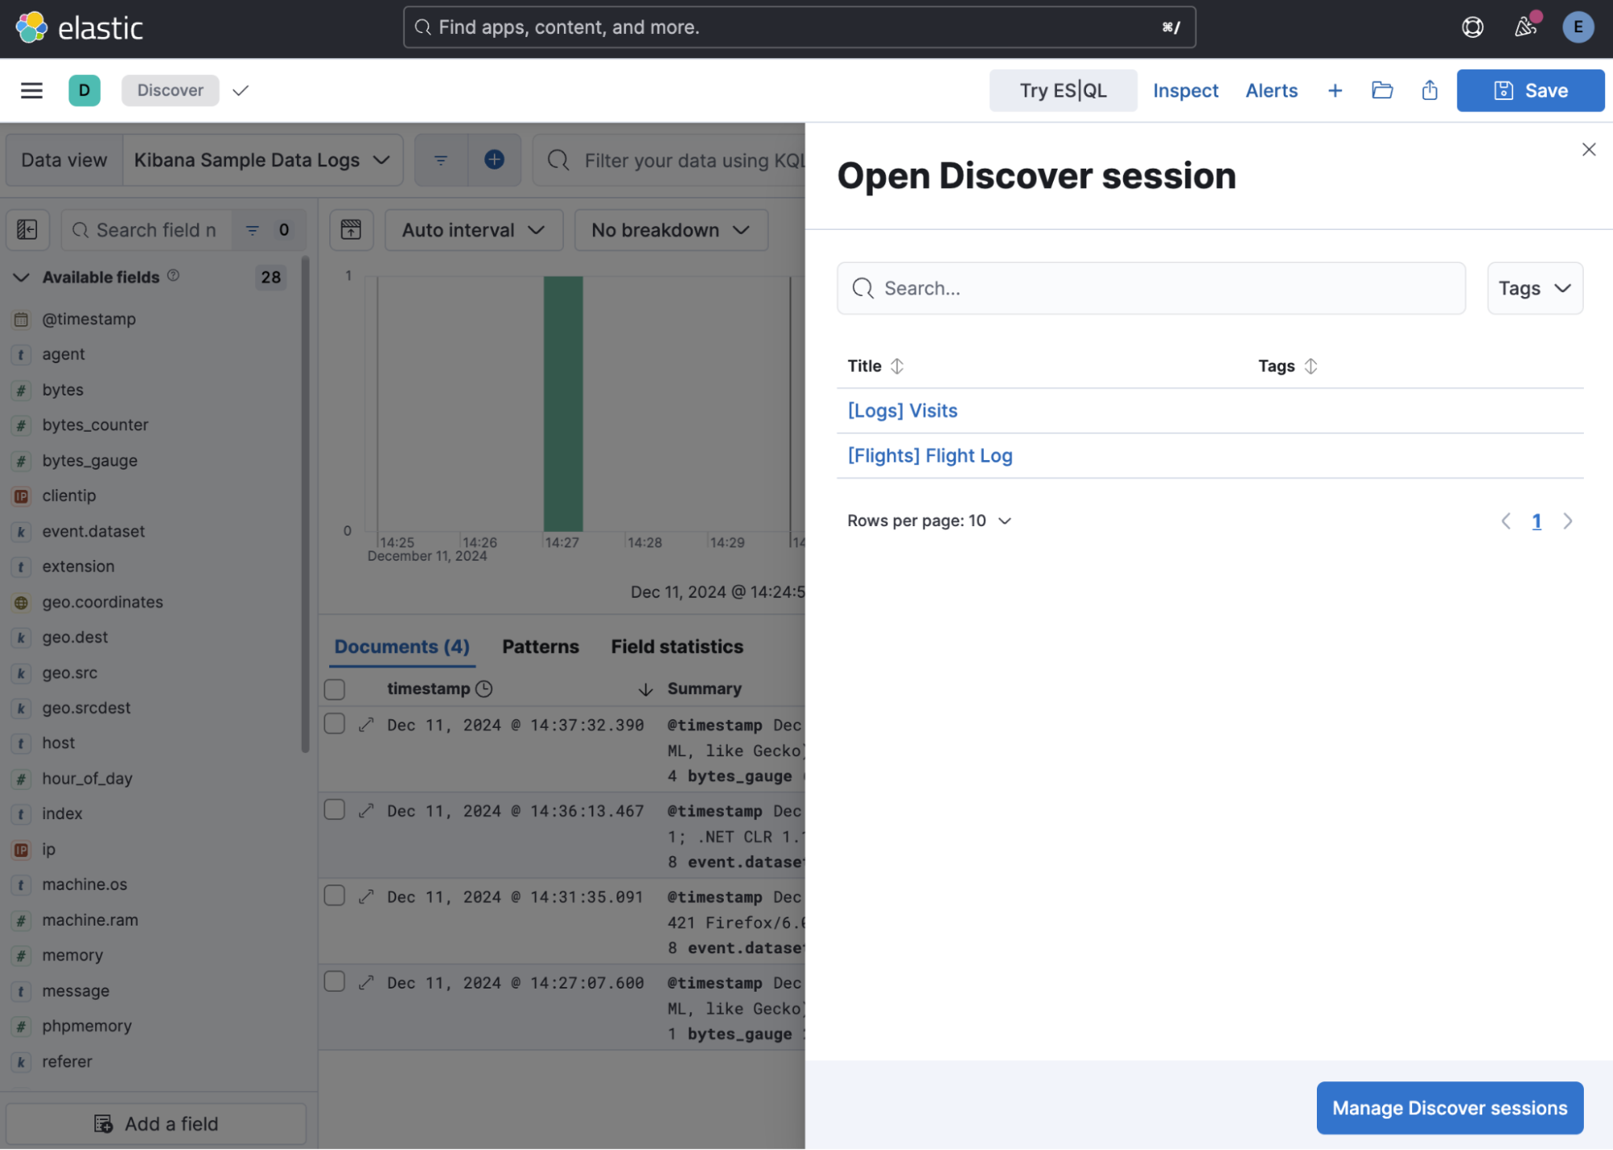Open the [Flights] Flight Log session
Image resolution: width=1613 pixels, height=1150 pixels.
[929, 455]
